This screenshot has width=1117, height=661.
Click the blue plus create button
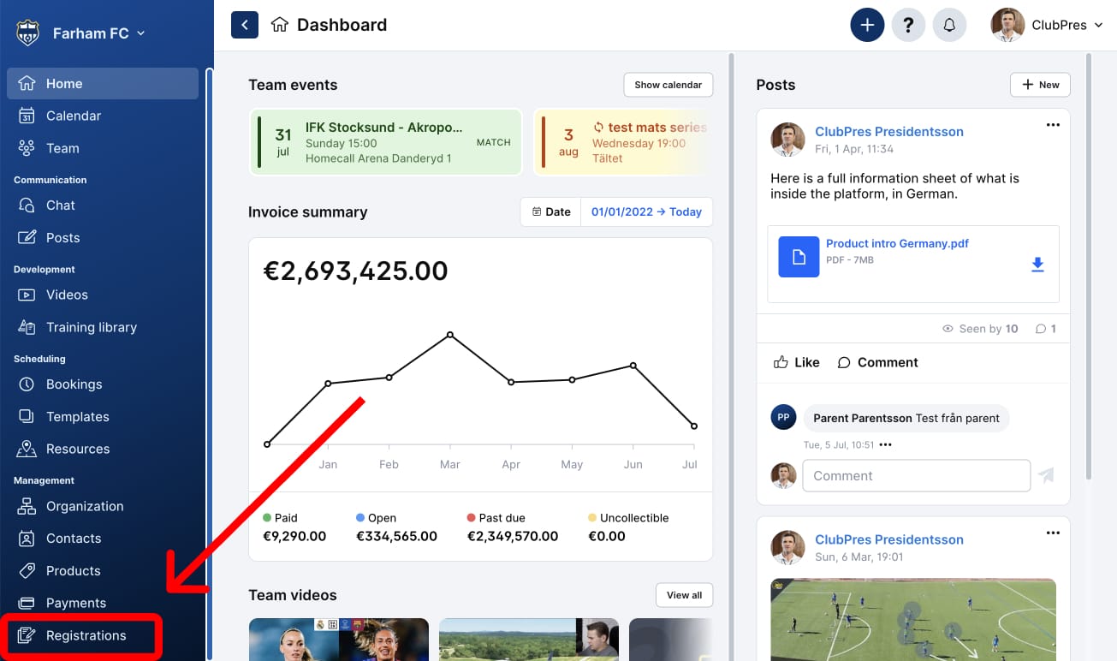tap(867, 25)
